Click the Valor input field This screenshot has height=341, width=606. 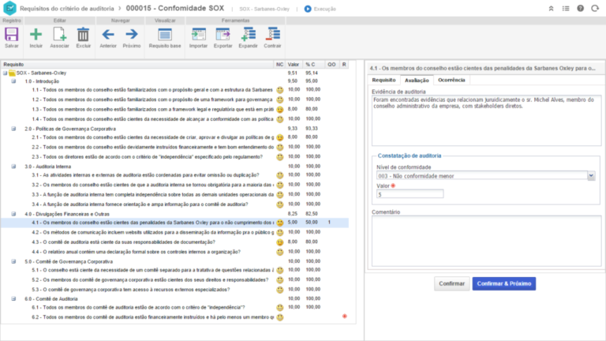click(x=410, y=194)
